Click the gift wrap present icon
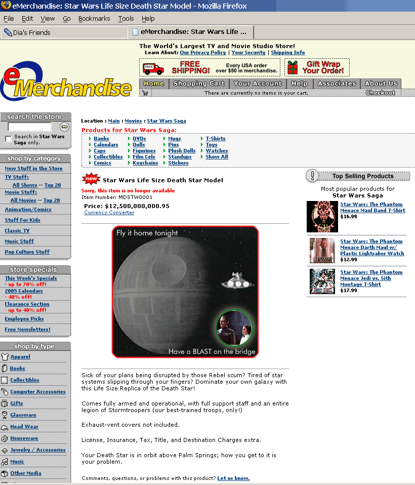Screen dimensions: 415x485 pos(293,68)
